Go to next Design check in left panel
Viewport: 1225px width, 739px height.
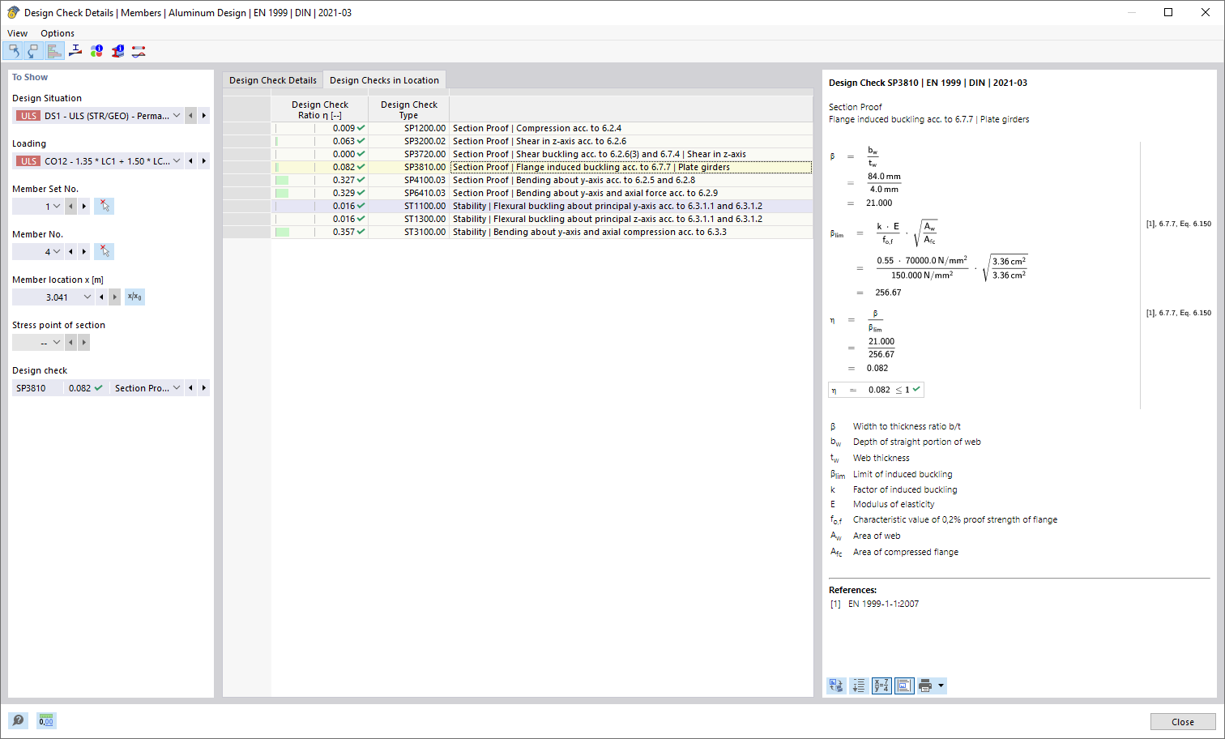pyautogui.click(x=203, y=388)
